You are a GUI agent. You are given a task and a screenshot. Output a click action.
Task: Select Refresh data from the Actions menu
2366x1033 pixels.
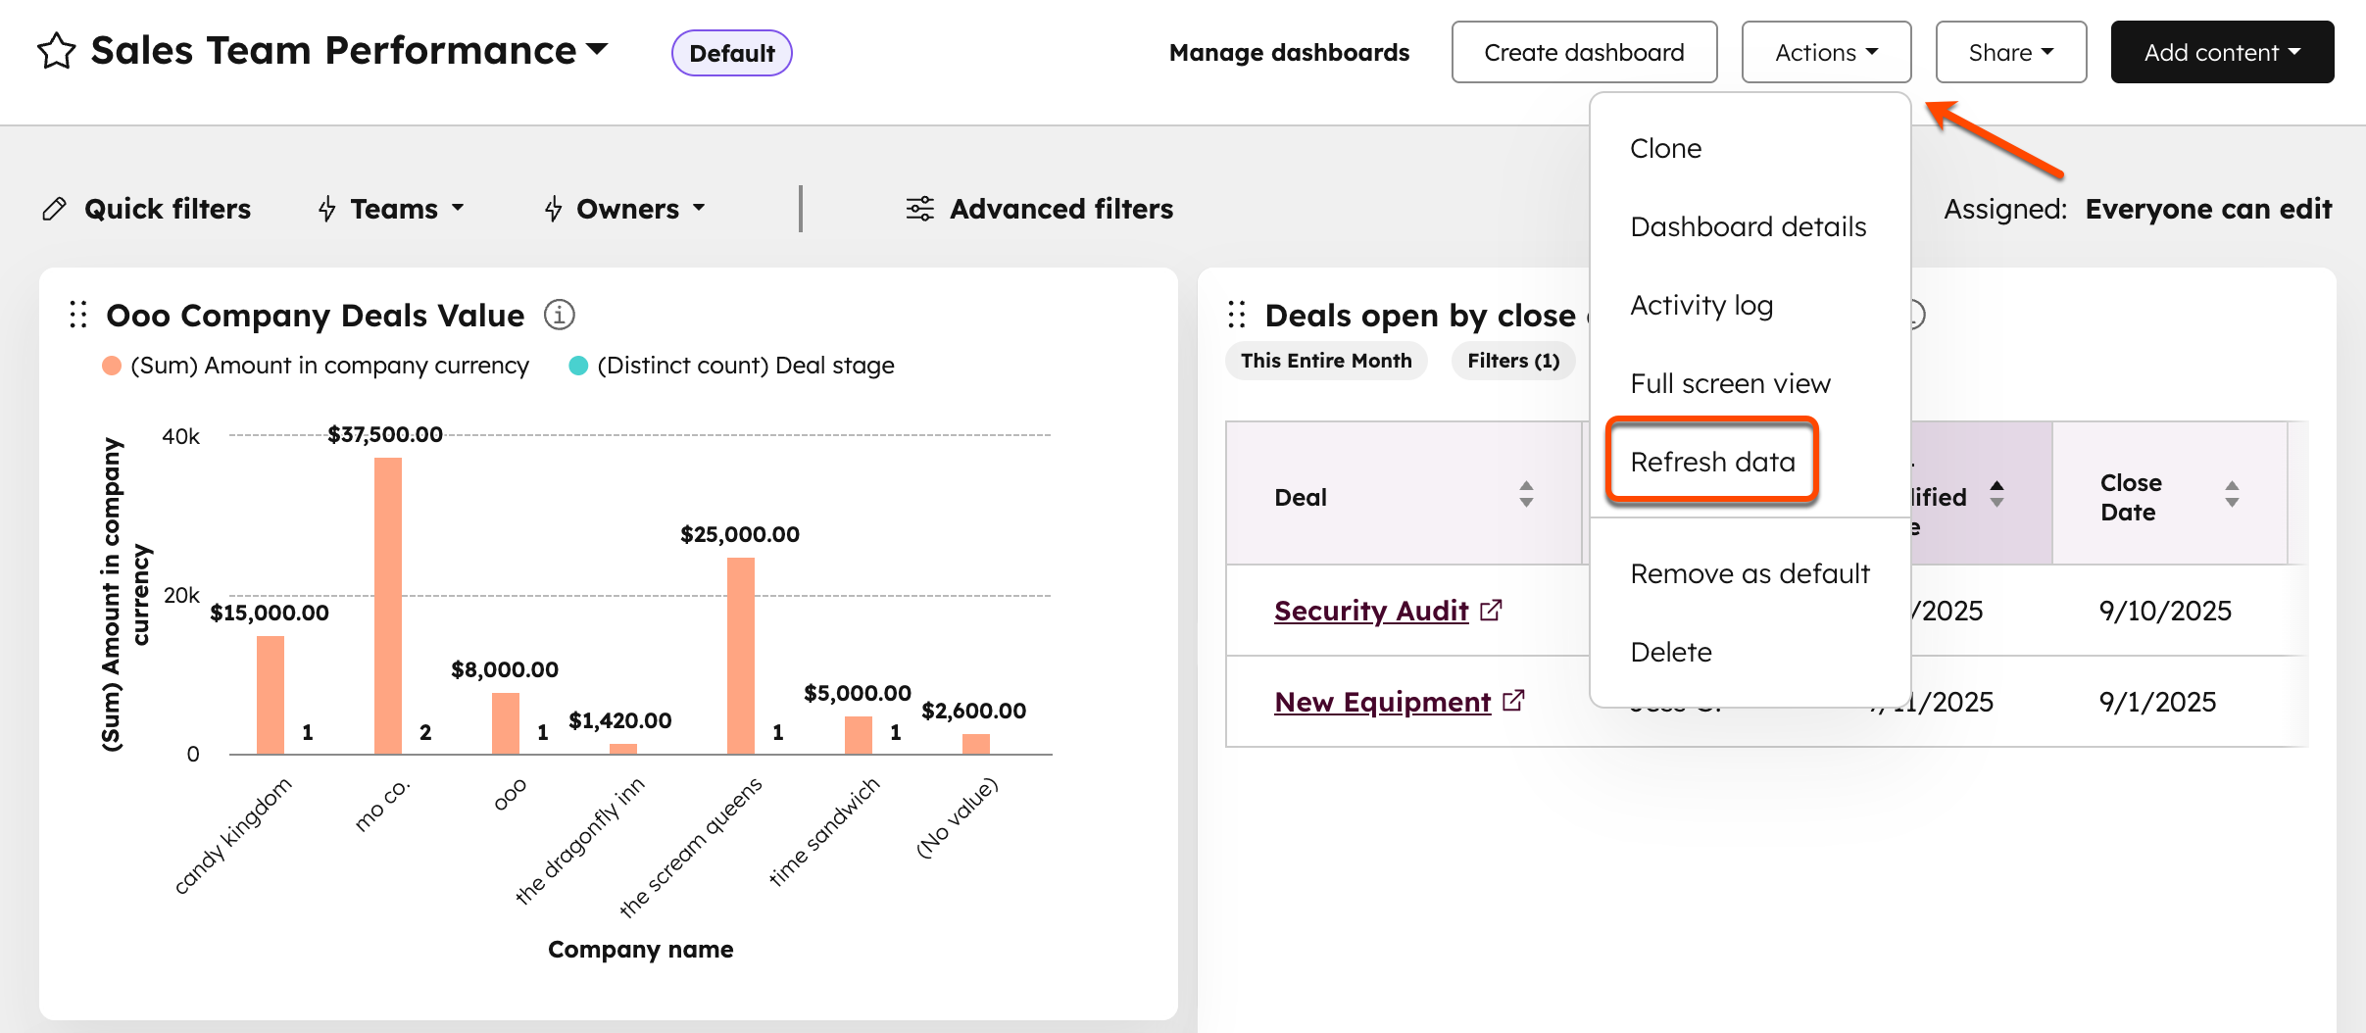click(1712, 461)
